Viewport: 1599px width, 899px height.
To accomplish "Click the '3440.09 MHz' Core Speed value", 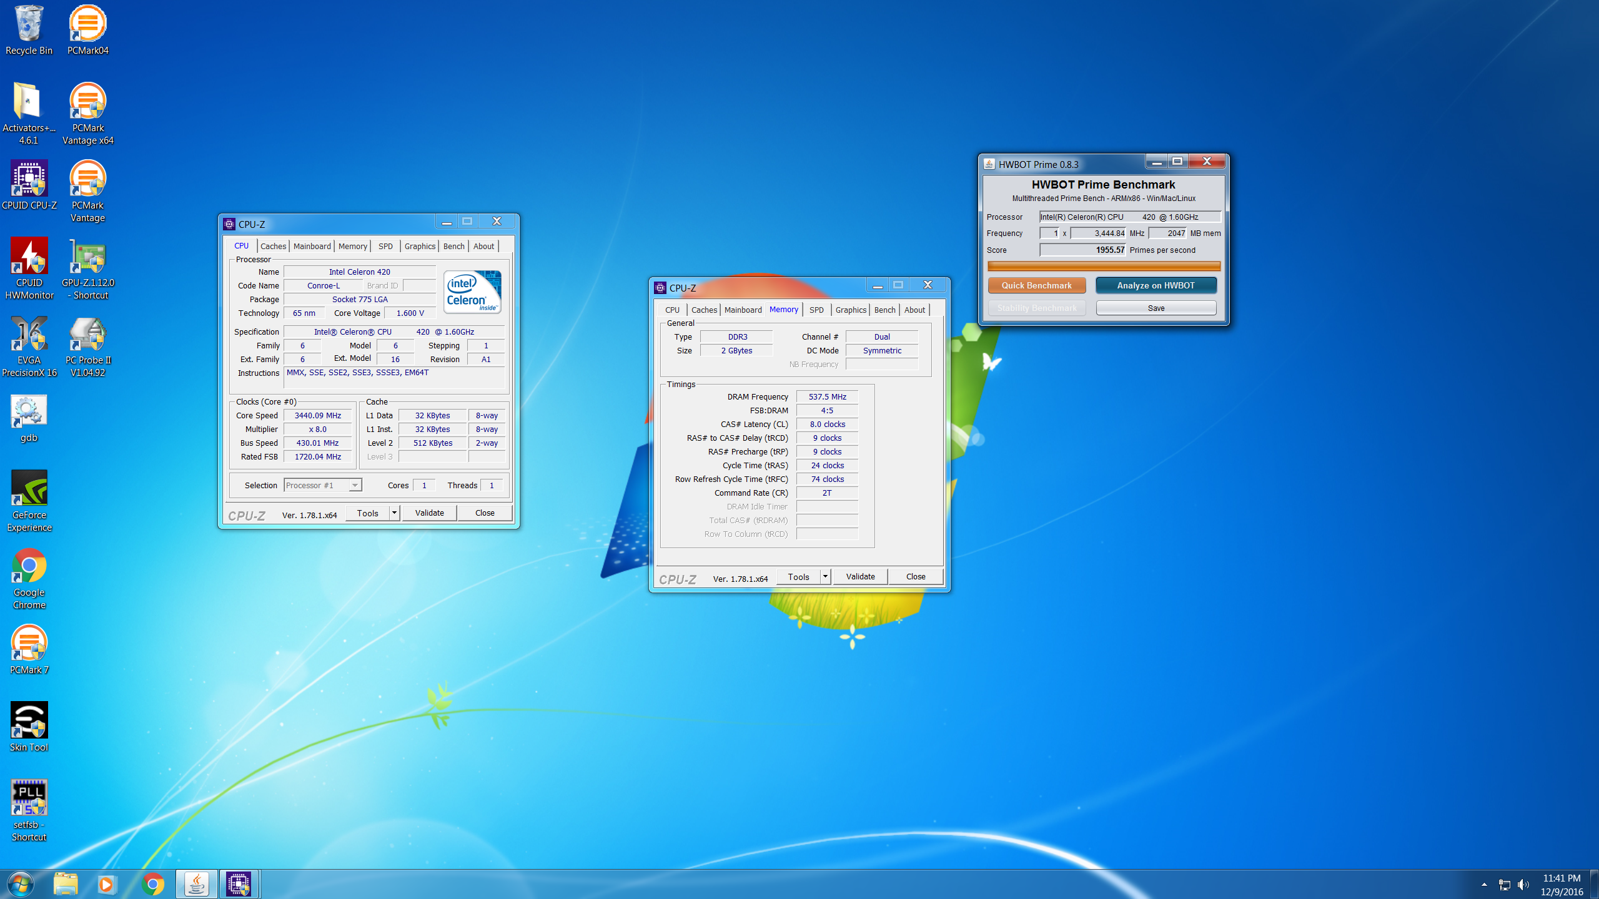I will click(x=318, y=415).
